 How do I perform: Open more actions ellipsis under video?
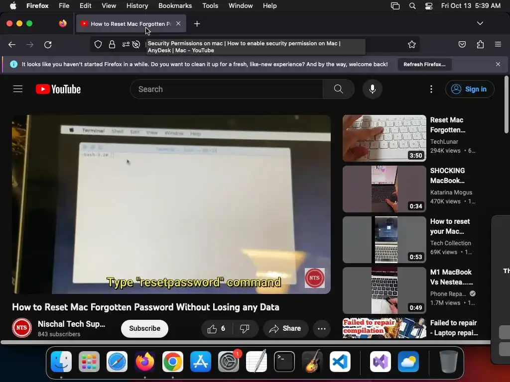322,329
